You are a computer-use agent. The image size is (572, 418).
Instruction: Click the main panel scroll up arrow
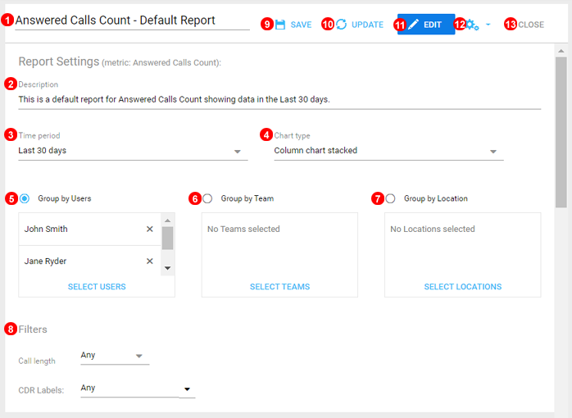tap(561, 51)
